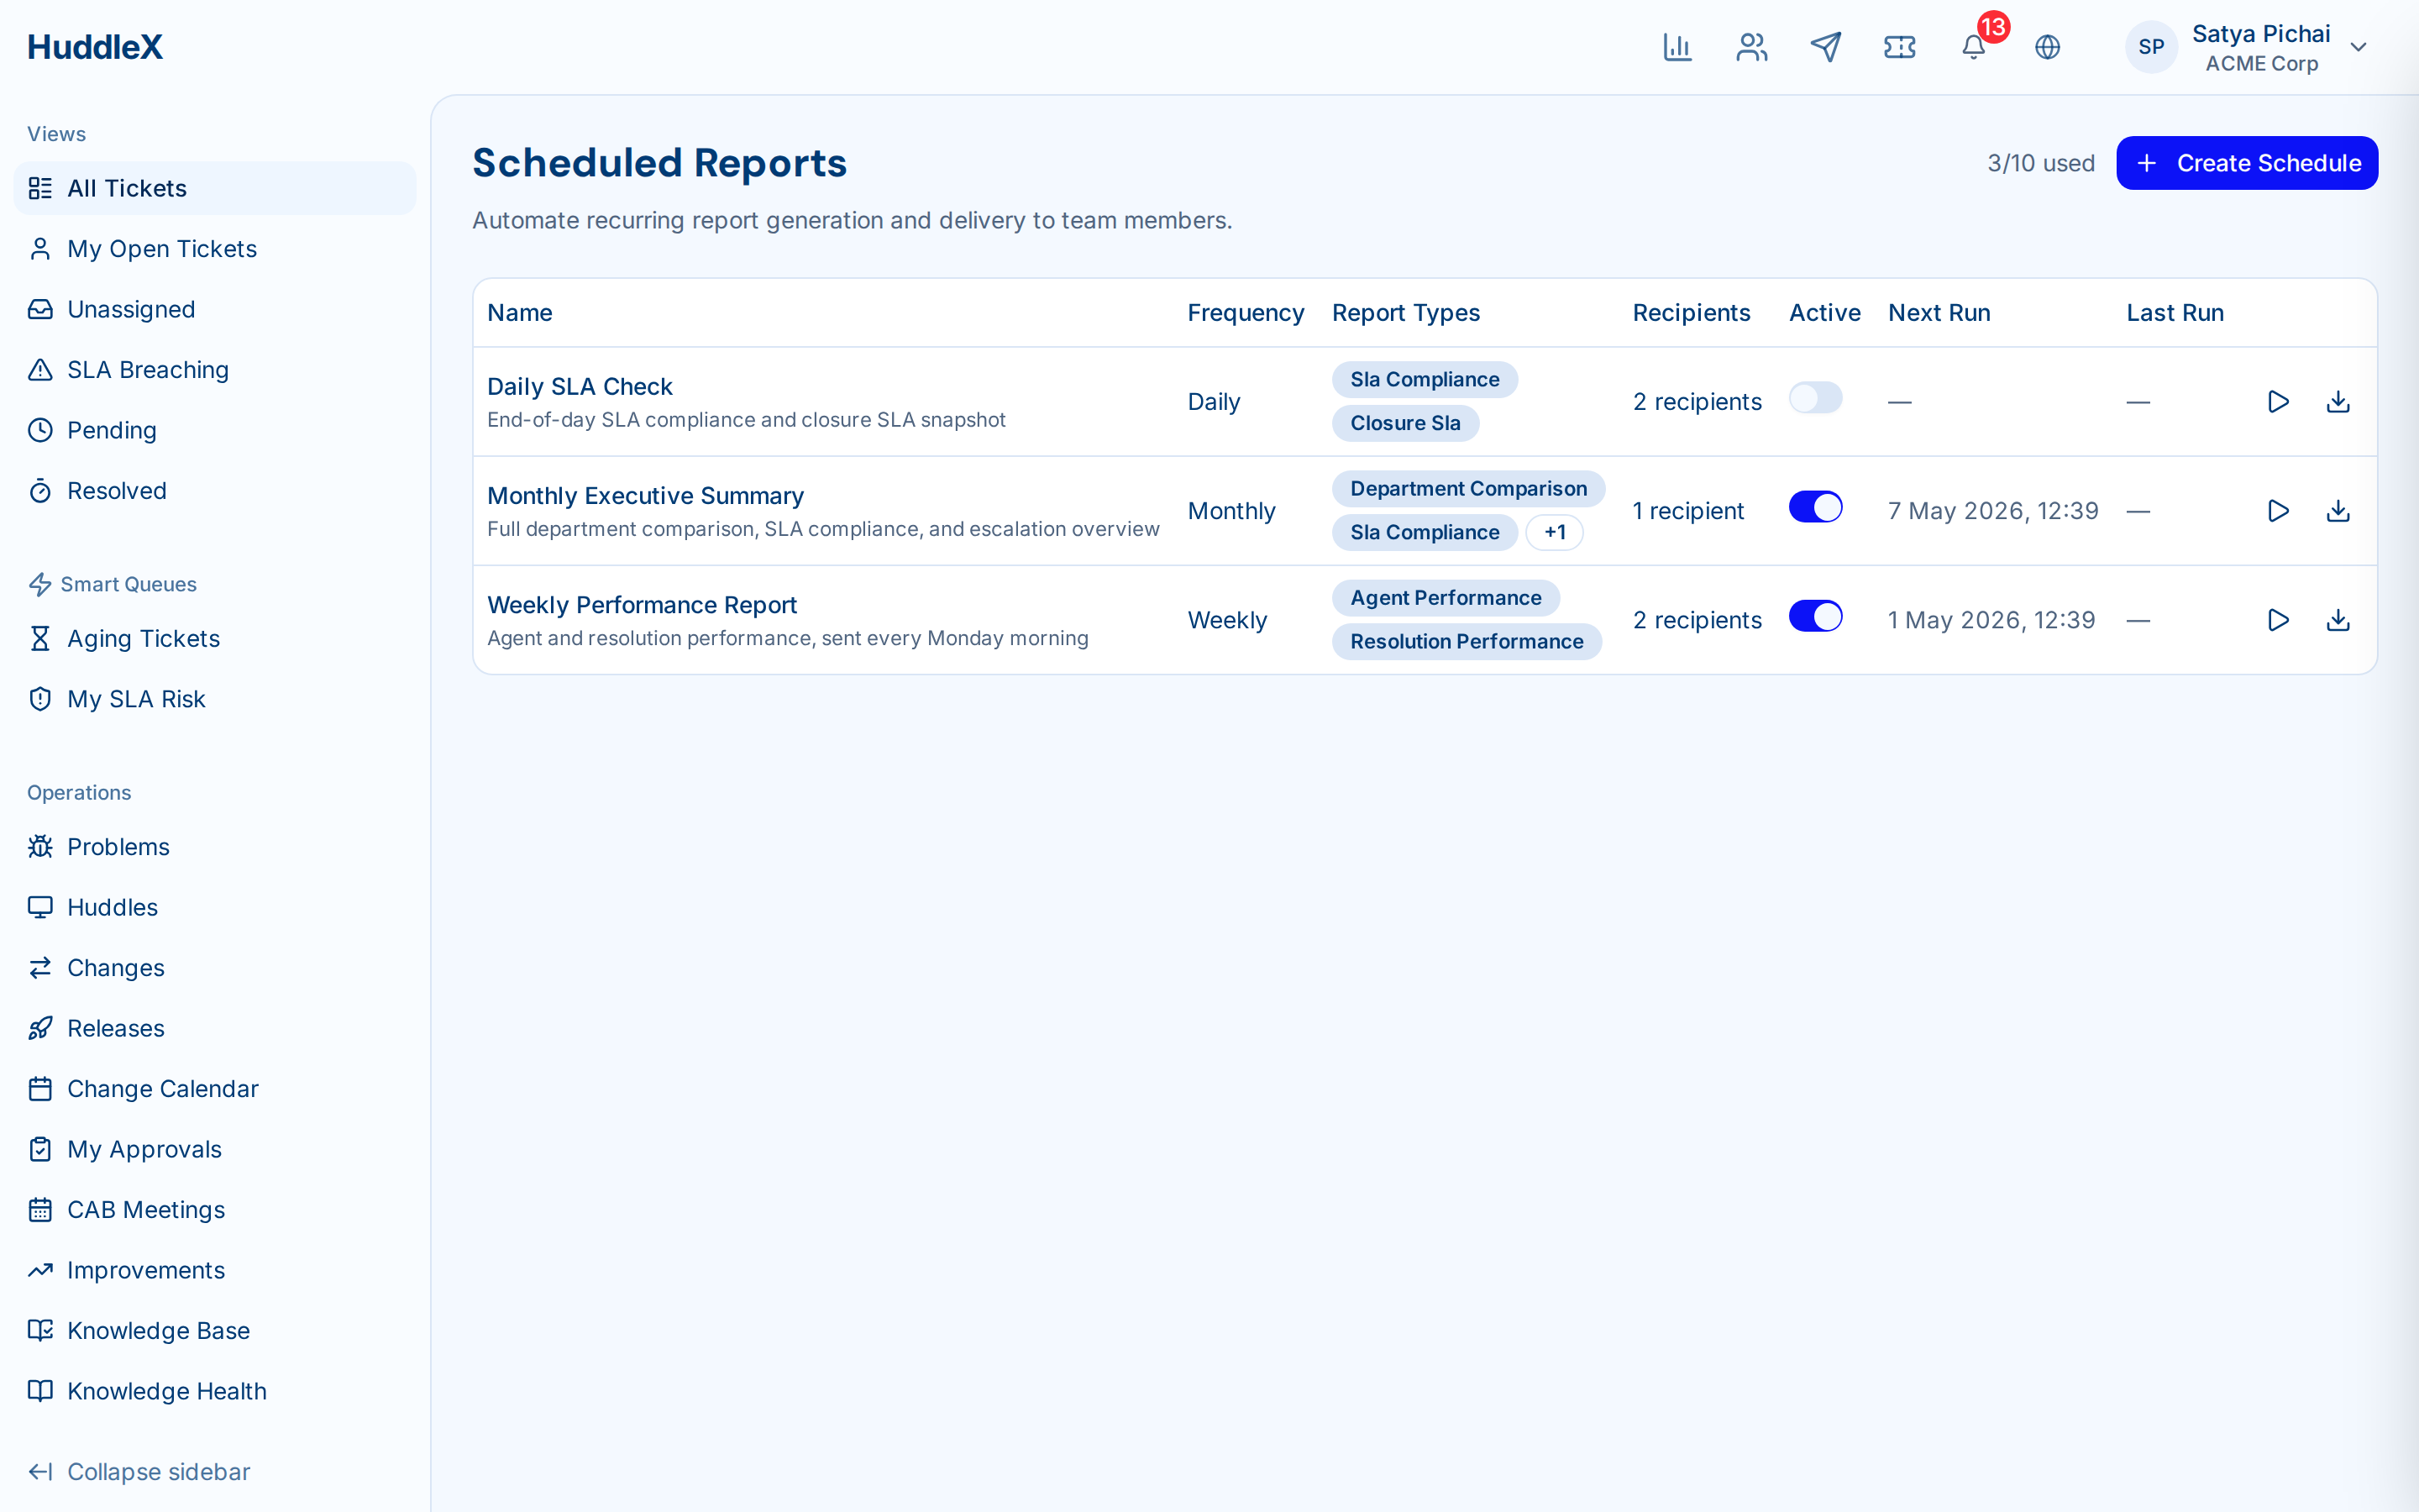Screen dimensions: 2419x1512
Task: Run Monthly Executive Summary now
Action: pos(2278,511)
